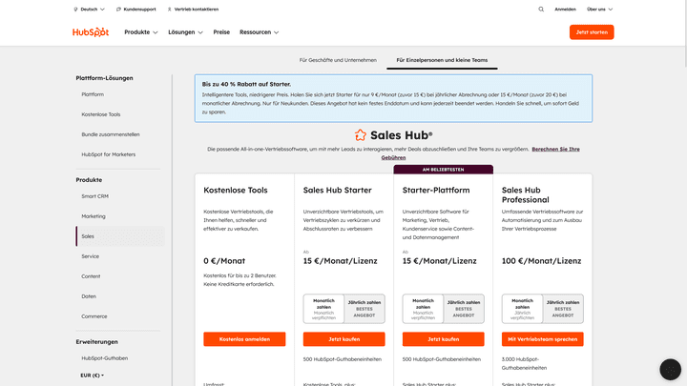Expand the Lösungen navigation menu
Image resolution: width=687 pixels, height=386 pixels.
coord(185,32)
